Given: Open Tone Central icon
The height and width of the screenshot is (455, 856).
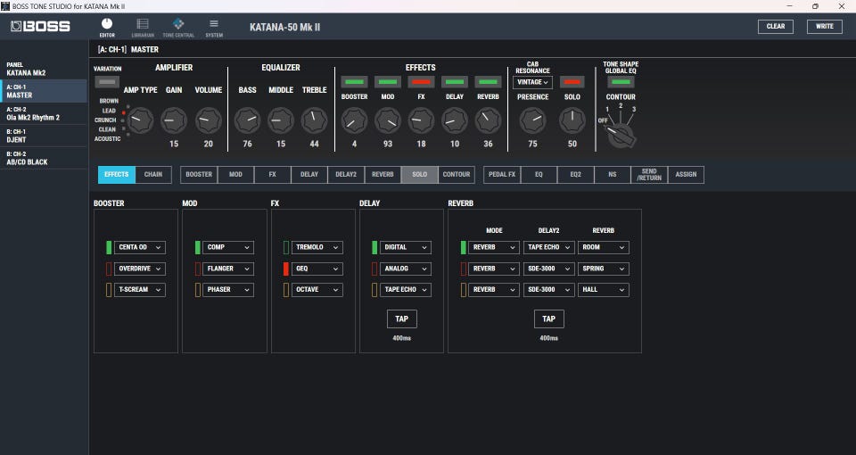Looking at the screenshot, I should [178, 26].
